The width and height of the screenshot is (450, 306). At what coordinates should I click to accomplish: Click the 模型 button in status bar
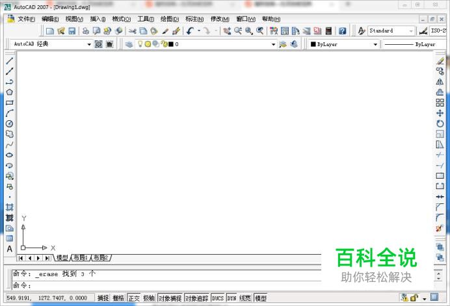261,298
